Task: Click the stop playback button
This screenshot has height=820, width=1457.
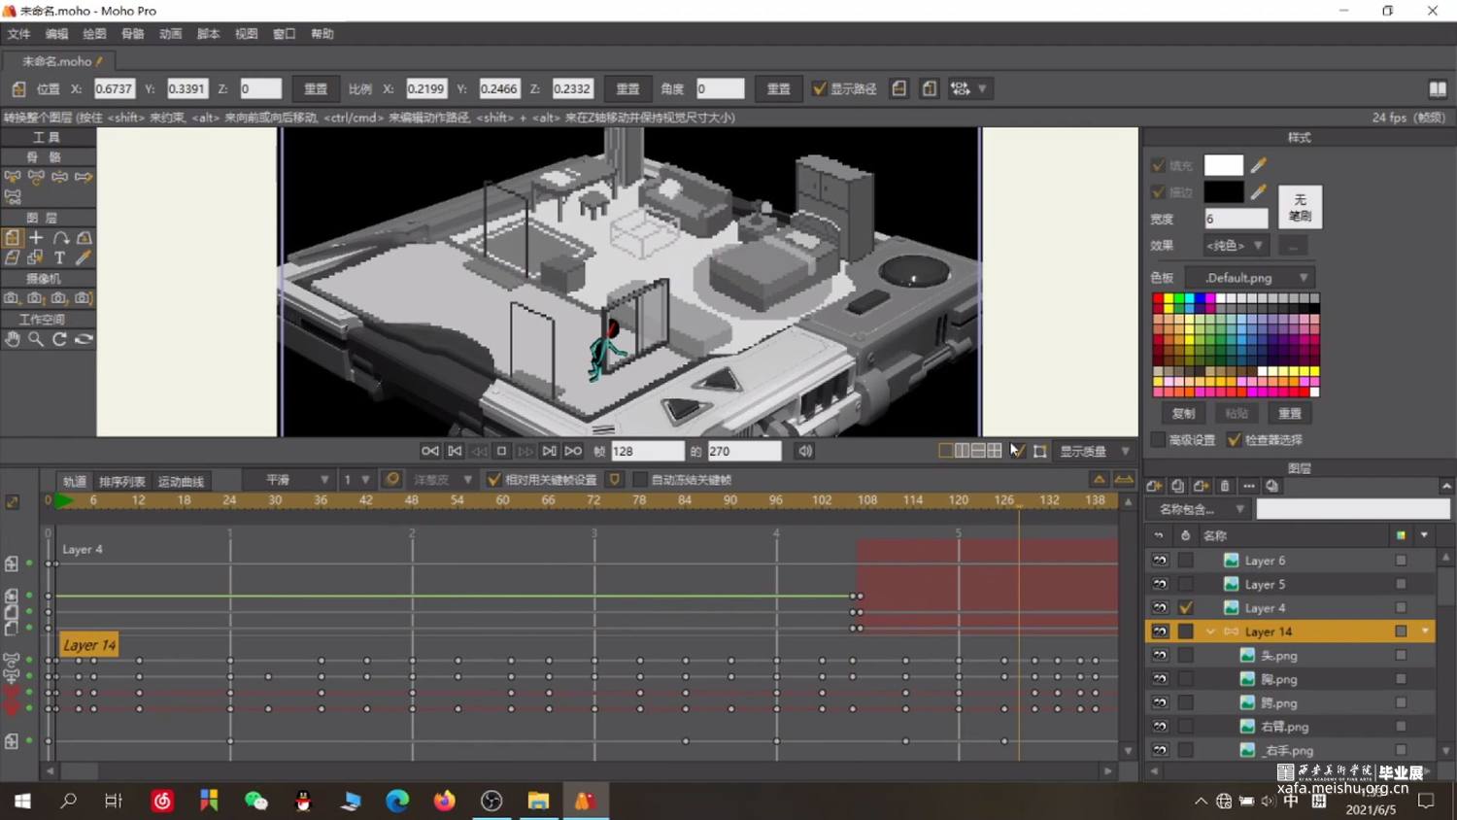Action: tap(502, 451)
